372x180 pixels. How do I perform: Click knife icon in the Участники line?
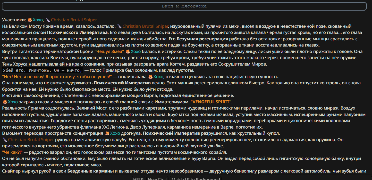48,20
